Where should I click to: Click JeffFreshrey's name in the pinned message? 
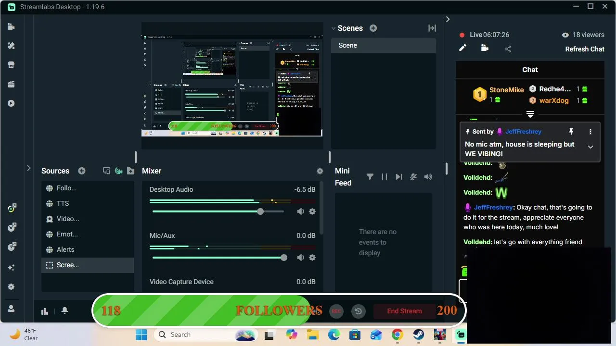tap(523, 131)
